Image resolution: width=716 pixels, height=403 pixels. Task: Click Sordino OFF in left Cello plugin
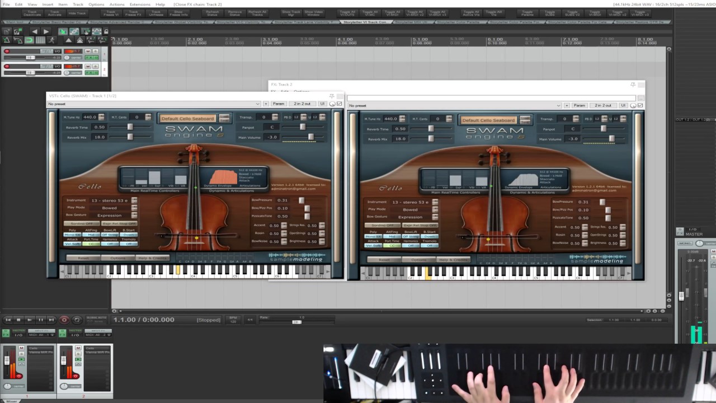coord(82,224)
